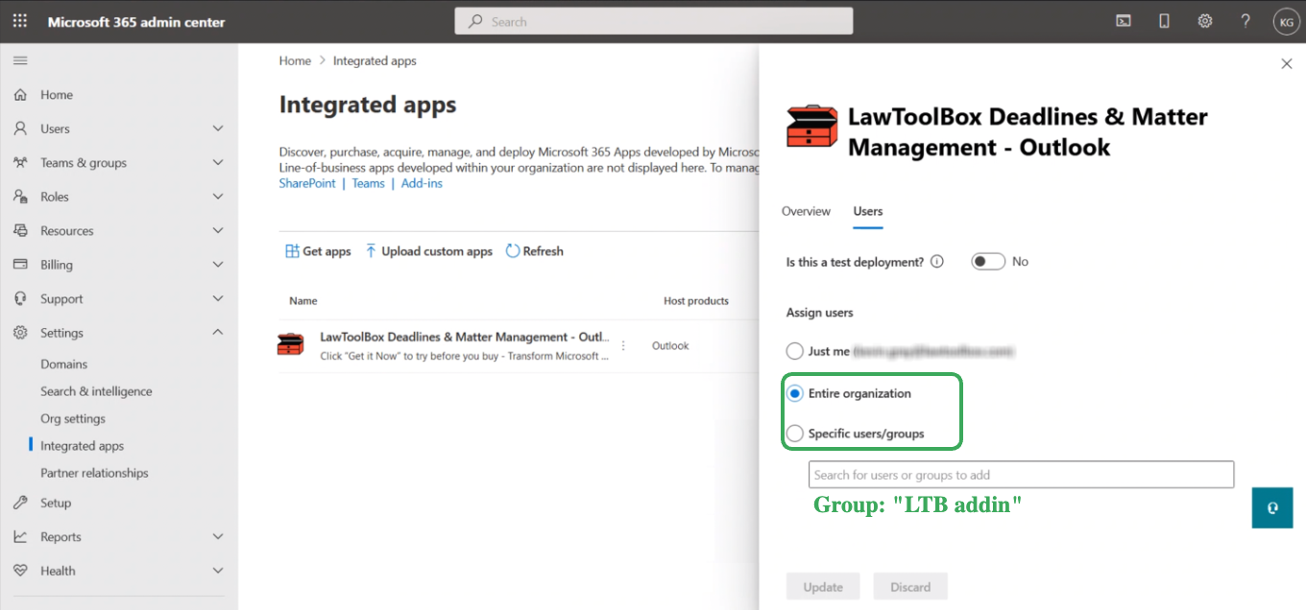The image size is (1306, 610).
Task: Click the Update button
Action: [823, 587]
